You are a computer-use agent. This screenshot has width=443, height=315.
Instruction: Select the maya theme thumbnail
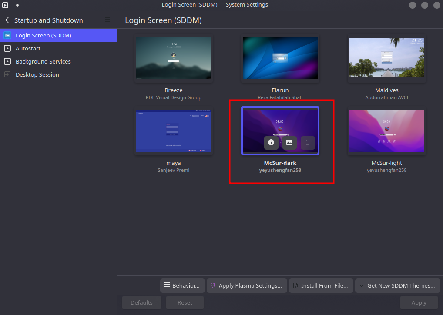[174, 131]
